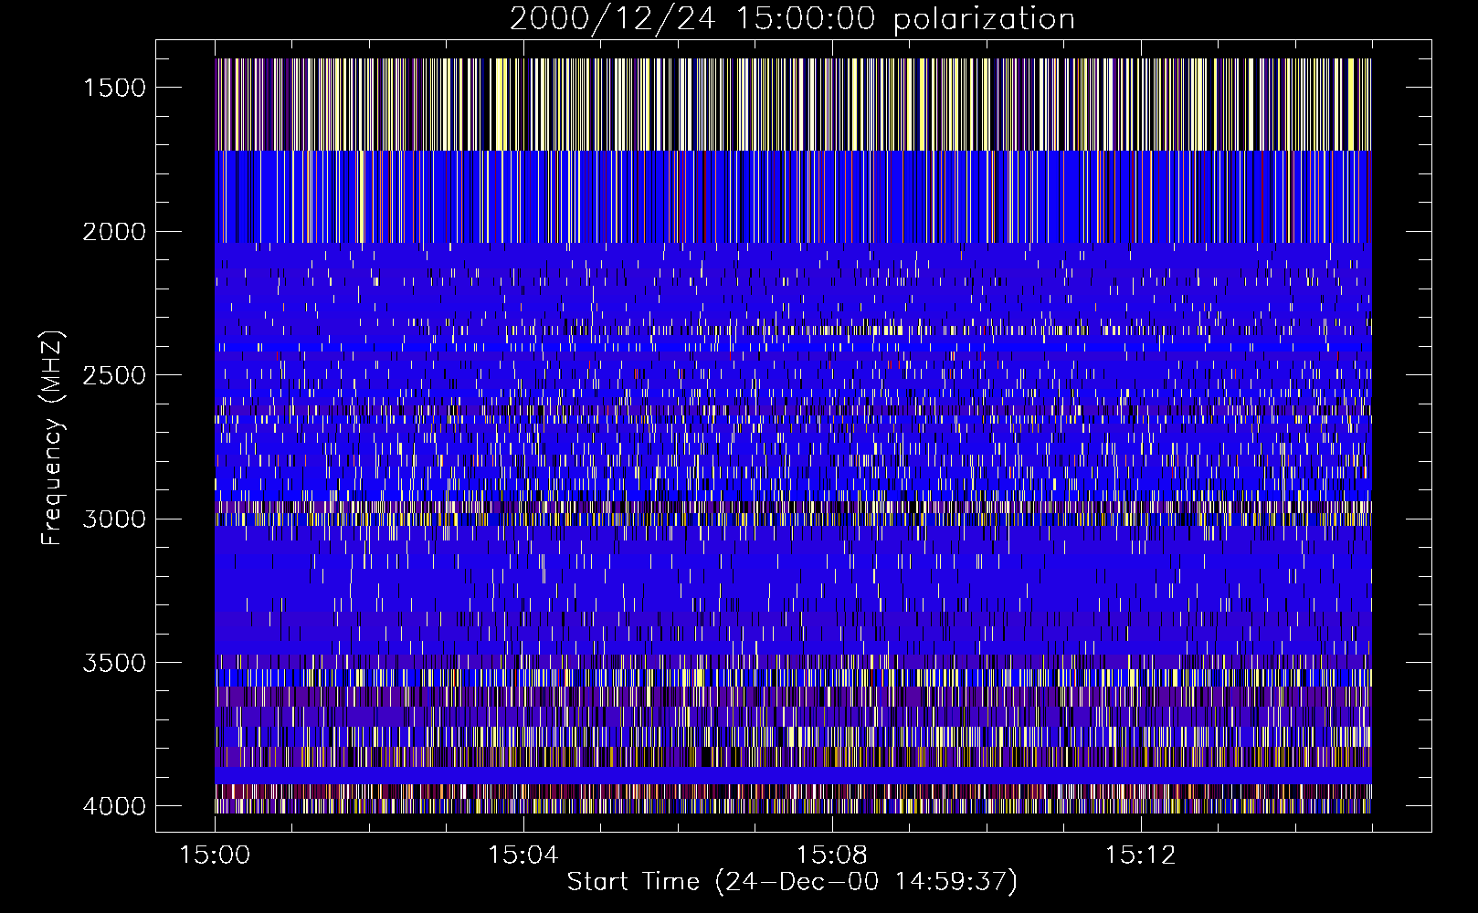This screenshot has height=913, width=1478.
Task: Click the 15:04 time tick label
Action: coord(523,855)
